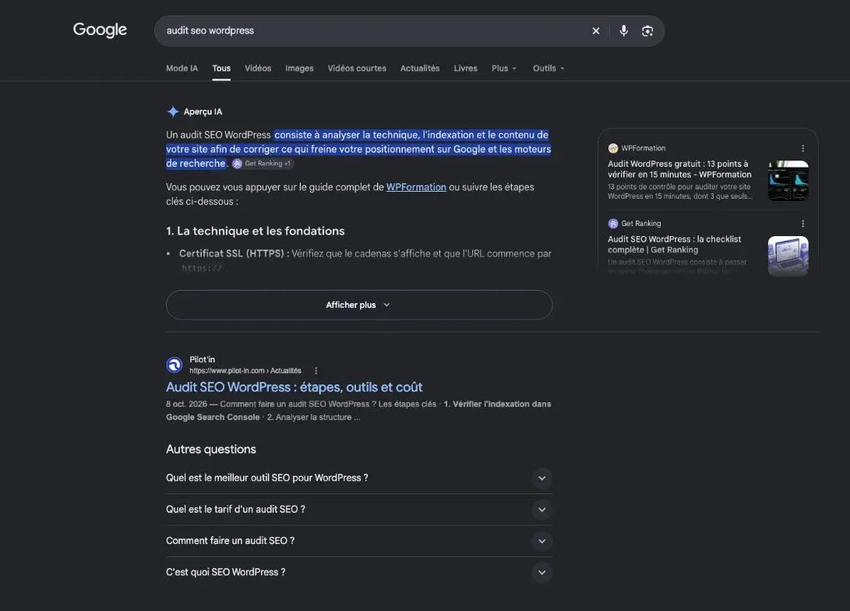Image resolution: width=850 pixels, height=611 pixels.
Task: Click the pilot-in.com URL breadcrumb
Action: [x=245, y=371]
